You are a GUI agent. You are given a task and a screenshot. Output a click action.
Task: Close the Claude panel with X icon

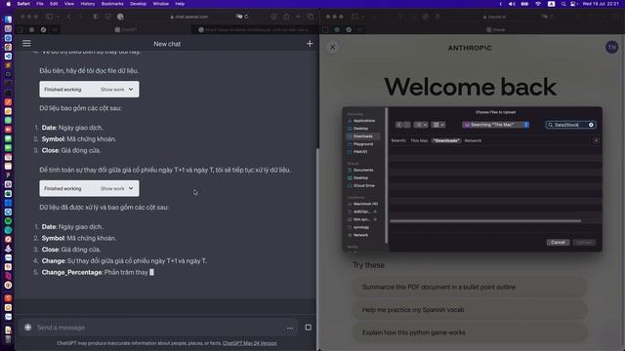(x=332, y=48)
